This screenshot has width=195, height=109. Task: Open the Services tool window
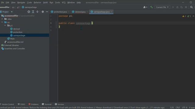pyautogui.click(x=59, y=104)
